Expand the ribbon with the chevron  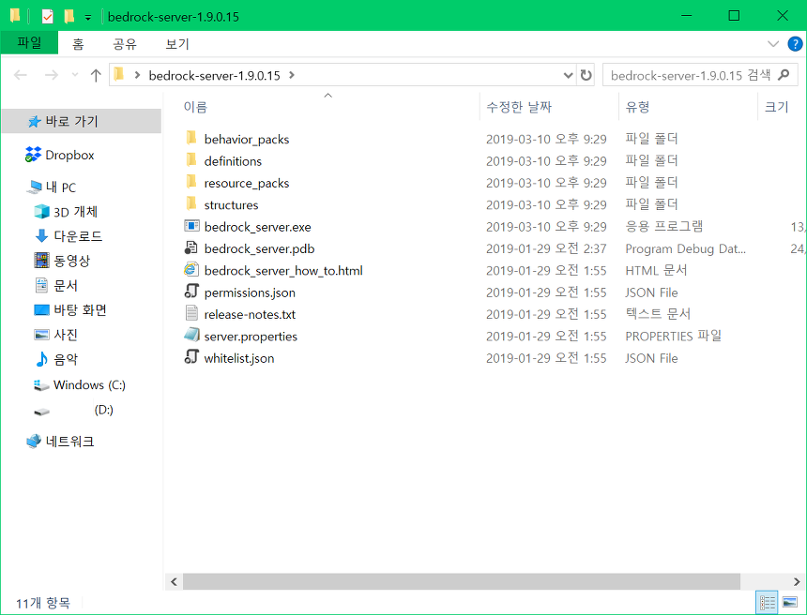pos(773,44)
